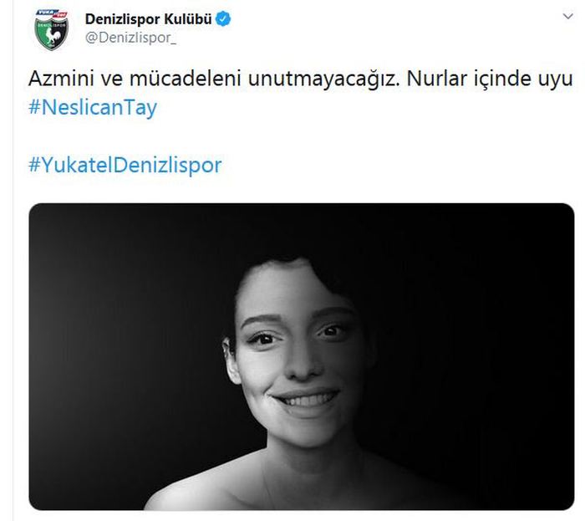View the black-and-white portrait photo
Image resolution: width=585 pixels, height=521 pixels.
302,356
